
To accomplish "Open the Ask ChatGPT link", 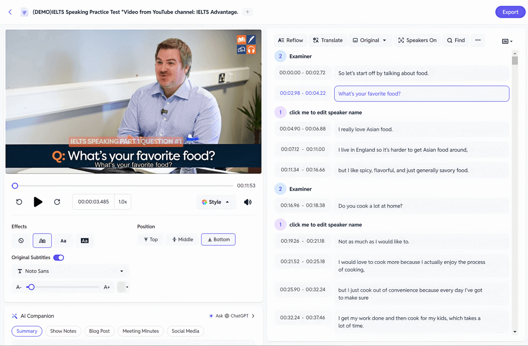I will point(232,316).
